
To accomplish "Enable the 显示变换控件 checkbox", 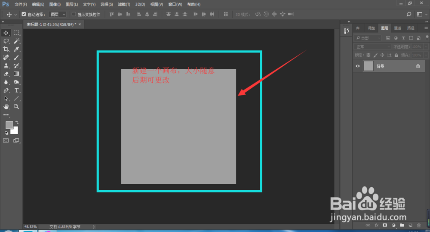I will pyautogui.click(x=74, y=14).
